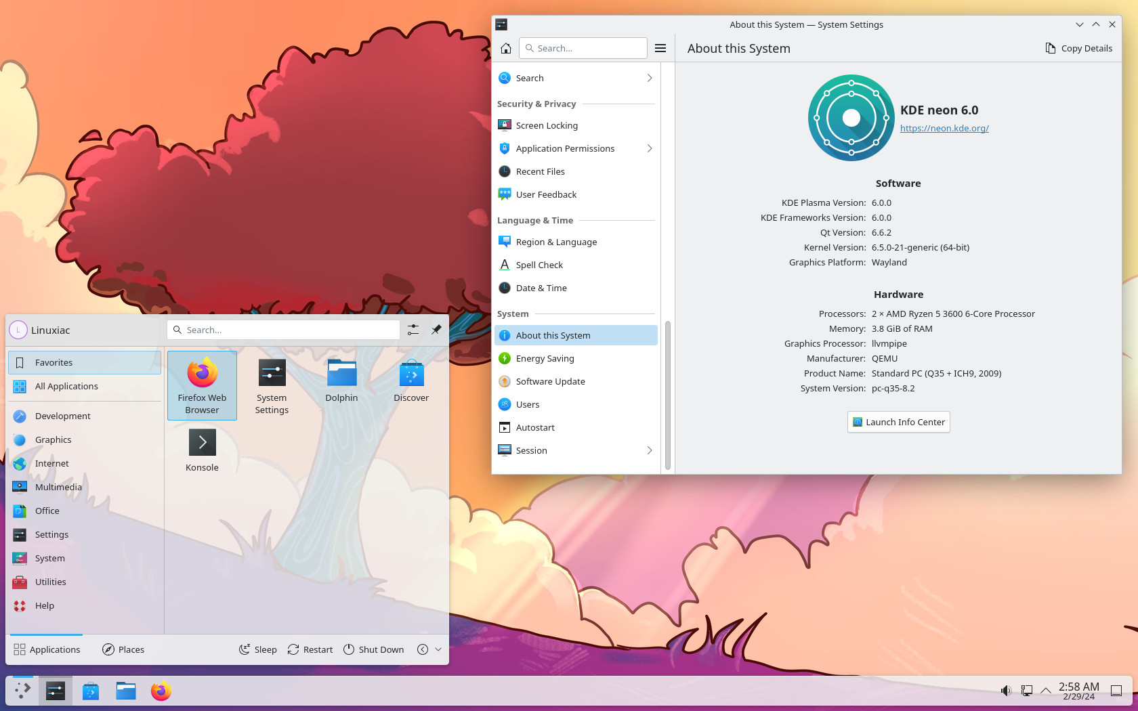This screenshot has width=1138, height=711.
Task: Open Autostart settings
Action: (576, 427)
